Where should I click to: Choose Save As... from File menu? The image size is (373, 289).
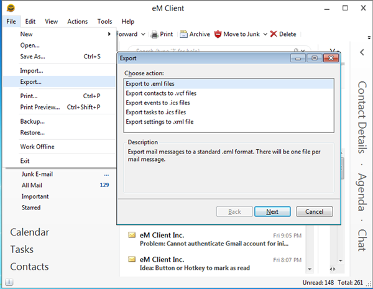pyautogui.click(x=60, y=57)
